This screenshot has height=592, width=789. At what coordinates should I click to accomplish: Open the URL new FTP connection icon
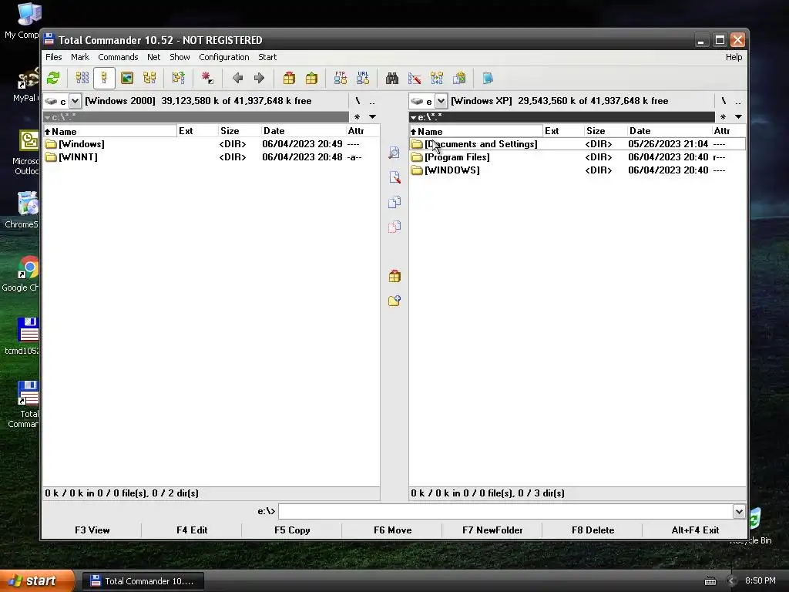pyautogui.click(x=363, y=78)
